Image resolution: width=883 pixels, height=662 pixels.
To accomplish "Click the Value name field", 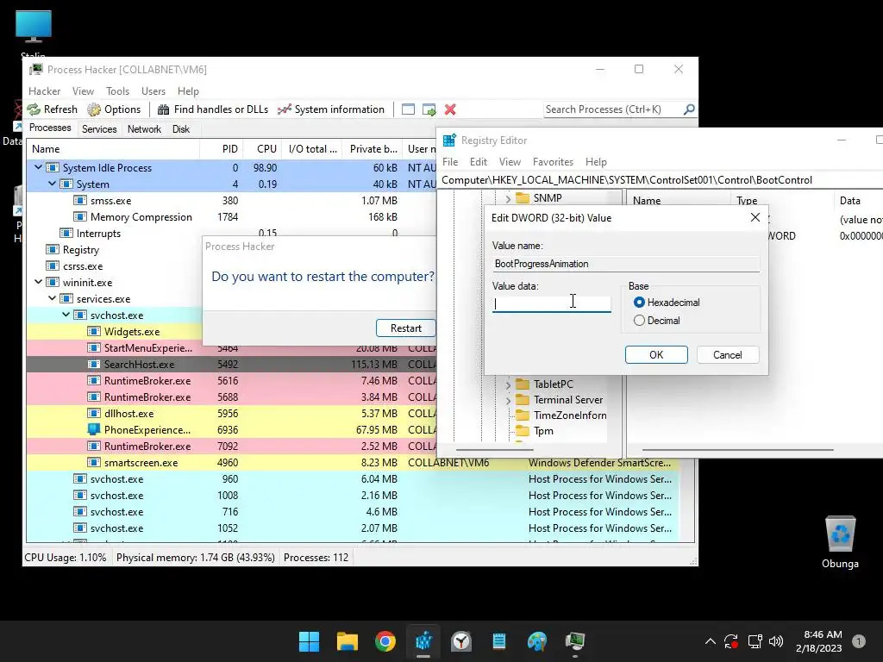I will 626,264.
